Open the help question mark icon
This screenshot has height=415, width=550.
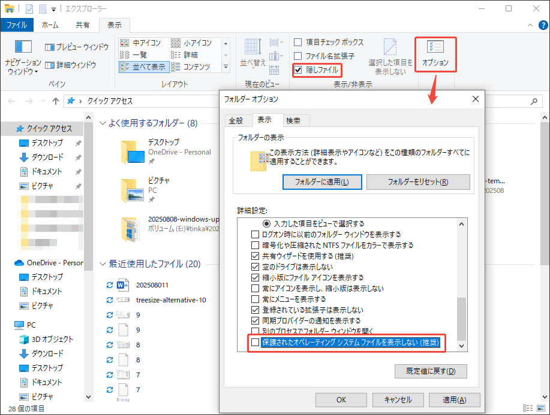point(543,25)
